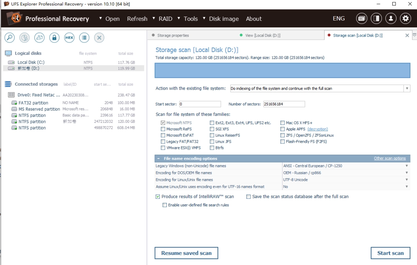Open the settings gear icon
The width and height of the screenshot is (417, 265).
[x=405, y=18]
